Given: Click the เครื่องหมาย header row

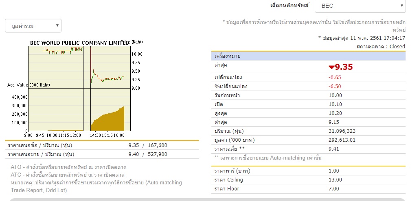Looking at the screenshot, I should pyautogui.click(x=308, y=56).
